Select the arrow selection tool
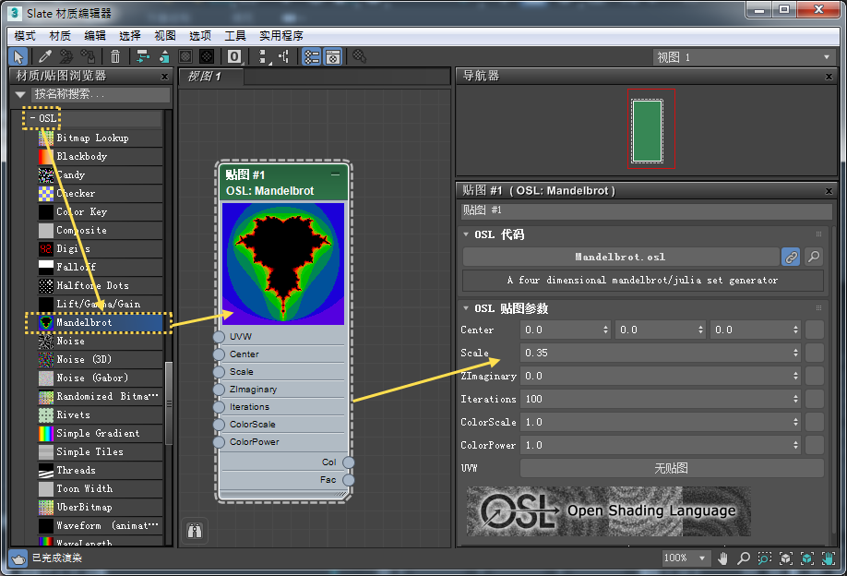 click(18, 56)
